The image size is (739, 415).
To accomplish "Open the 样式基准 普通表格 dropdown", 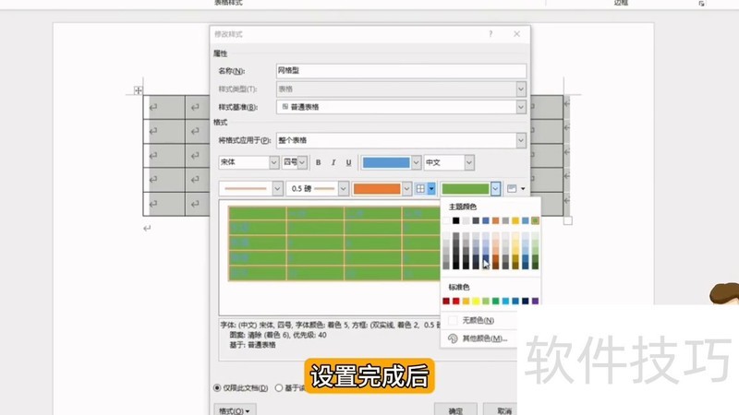I will click(x=521, y=107).
